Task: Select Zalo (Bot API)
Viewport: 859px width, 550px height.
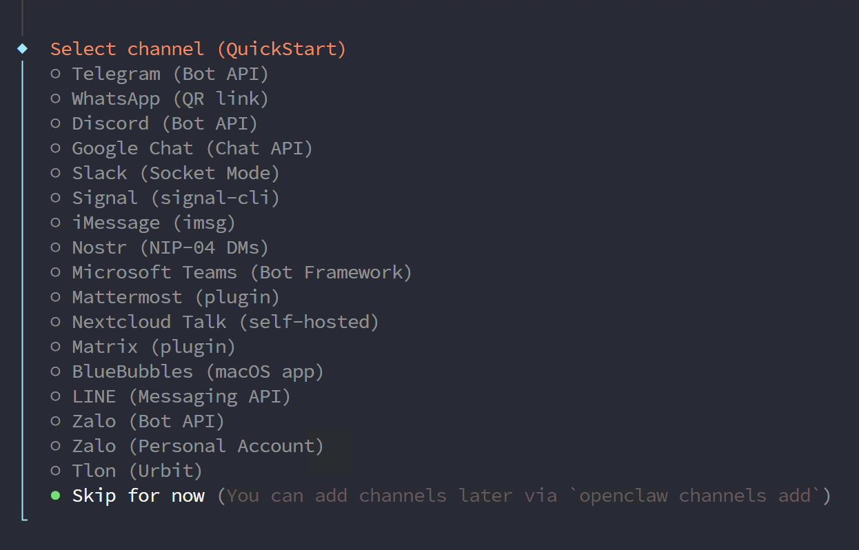Action: point(148,420)
